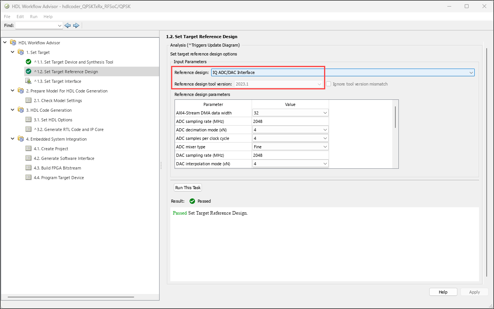The width and height of the screenshot is (494, 309).
Task: Click the HDL Workflow Advisor root folder icon
Action: pos(13,43)
